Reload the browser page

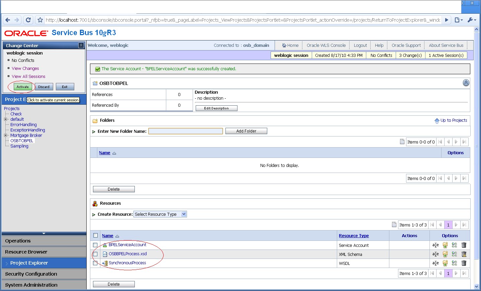[28, 20]
